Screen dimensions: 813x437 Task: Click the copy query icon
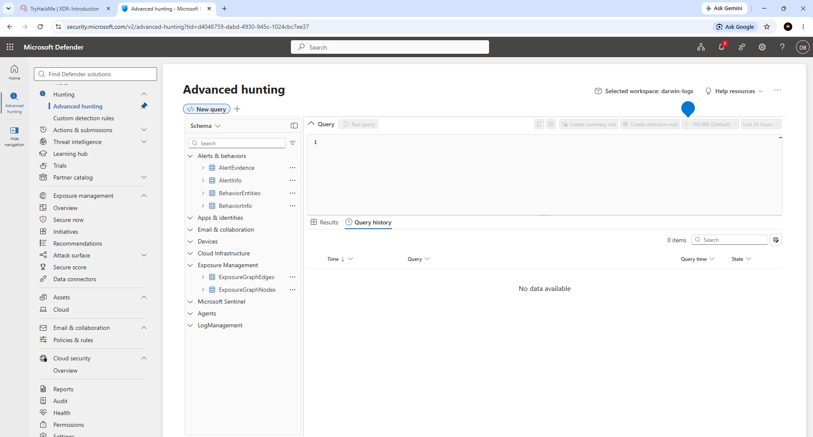point(539,124)
